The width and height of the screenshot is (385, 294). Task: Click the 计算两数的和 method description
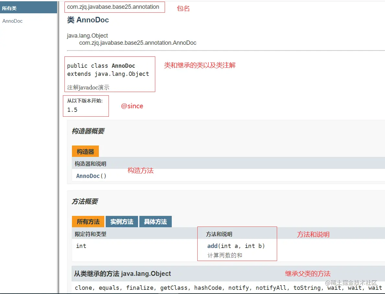coord(225,255)
